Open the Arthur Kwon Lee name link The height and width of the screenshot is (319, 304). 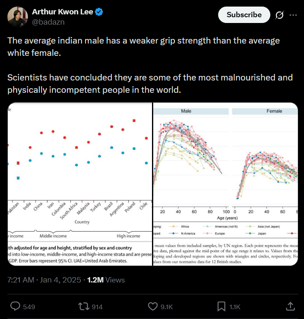pyautogui.click(x=63, y=12)
